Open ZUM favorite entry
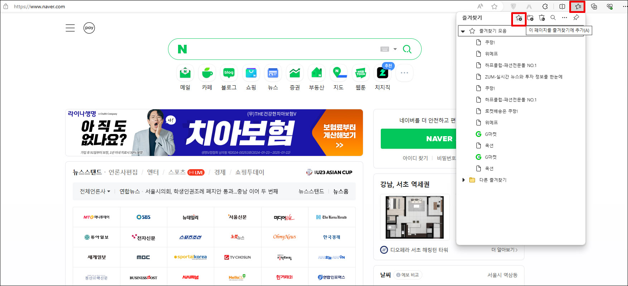 [523, 77]
